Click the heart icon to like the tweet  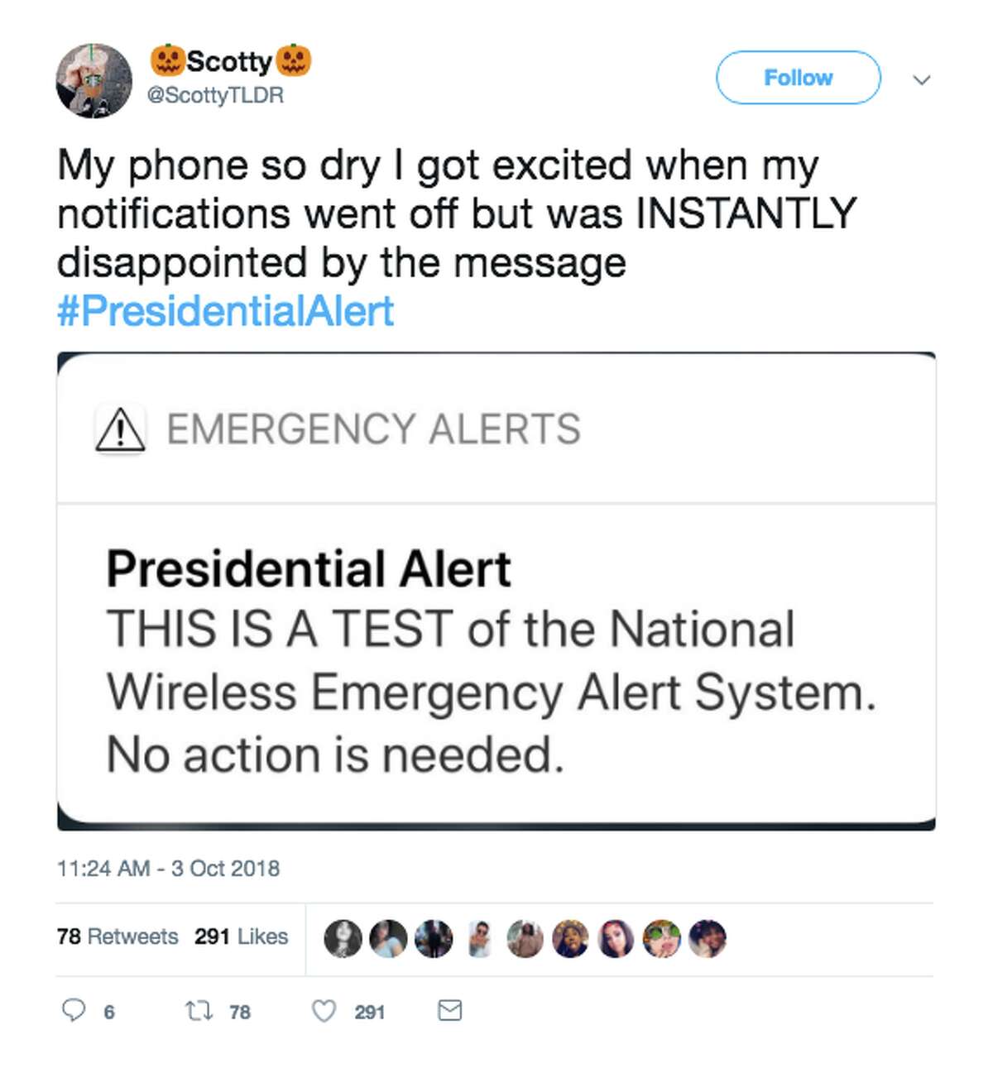tap(323, 1011)
